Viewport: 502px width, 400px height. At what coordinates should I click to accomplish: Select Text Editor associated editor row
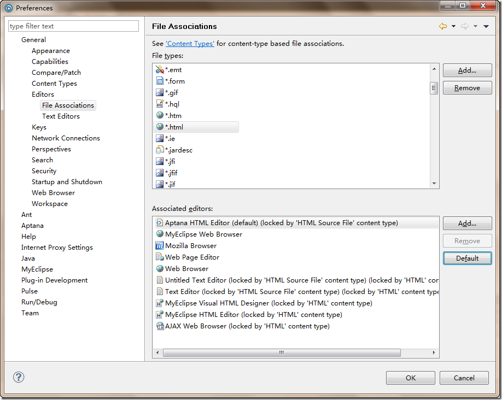[297, 291]
